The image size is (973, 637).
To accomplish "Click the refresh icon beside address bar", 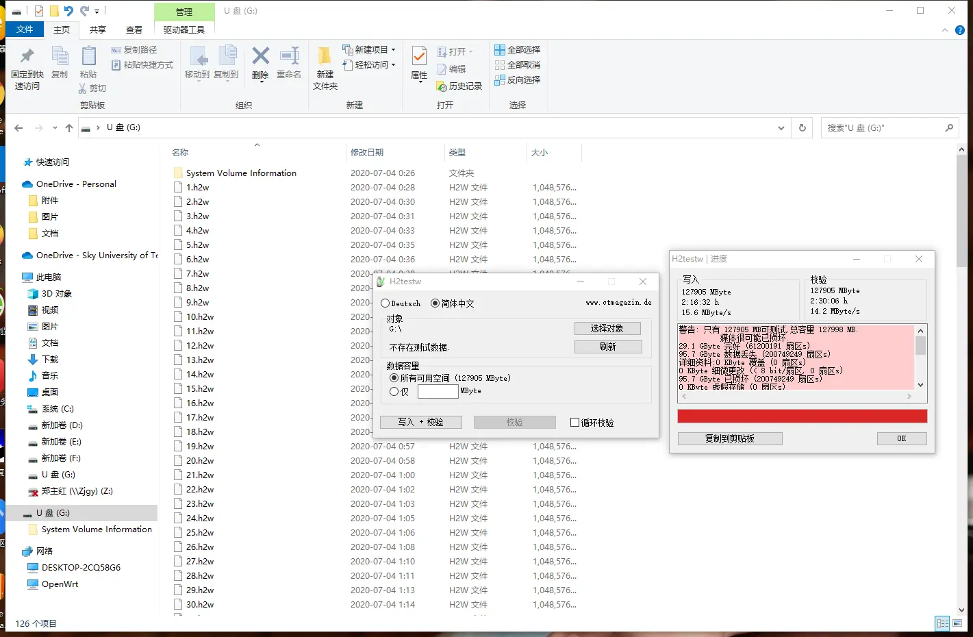I will click(x=803, y=128).
